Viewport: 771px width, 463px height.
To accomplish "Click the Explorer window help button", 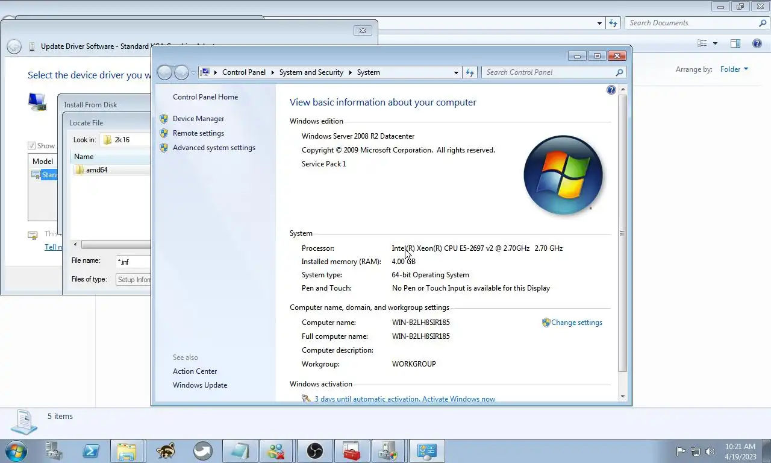I will click(757, 43).
